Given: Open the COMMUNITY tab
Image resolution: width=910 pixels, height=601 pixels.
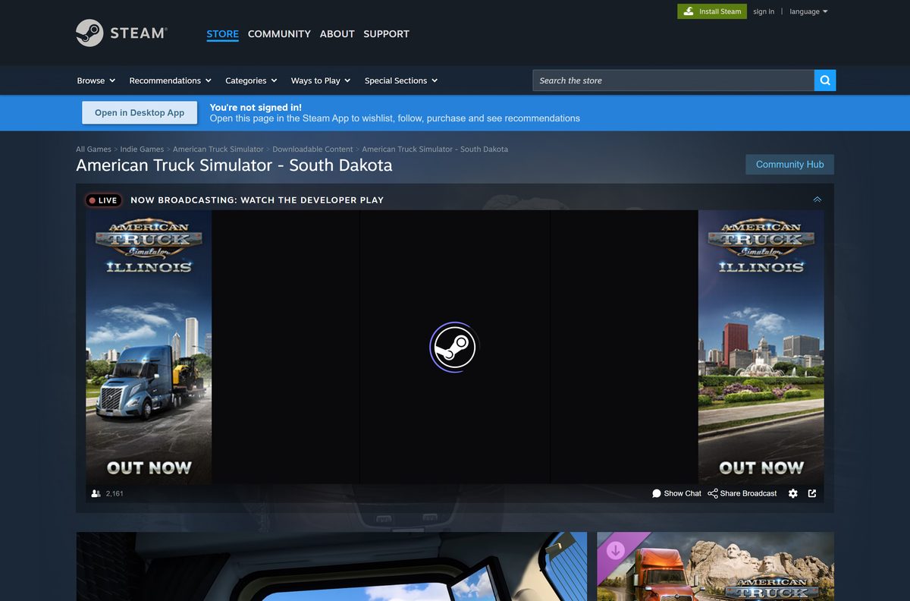Looking at the screenshot, I should [279, 34].
